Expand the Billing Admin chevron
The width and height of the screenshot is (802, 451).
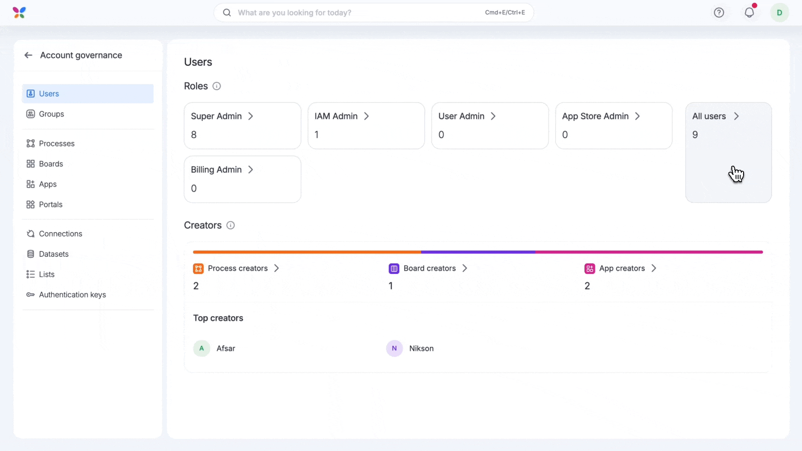(x=251, y=170)
